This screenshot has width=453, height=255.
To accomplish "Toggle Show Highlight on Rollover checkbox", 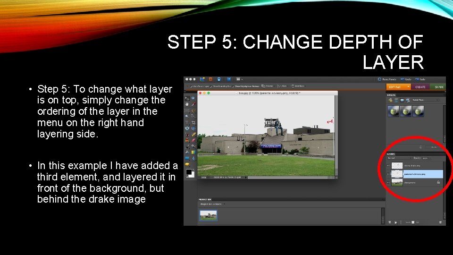I will [x=234, y=86].
